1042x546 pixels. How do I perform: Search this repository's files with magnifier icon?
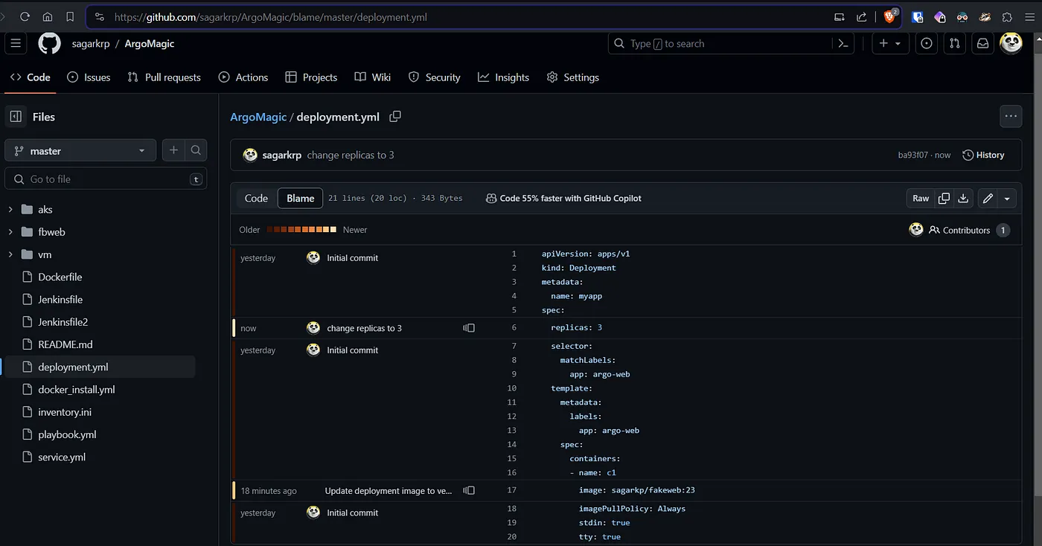coord(196,150)
